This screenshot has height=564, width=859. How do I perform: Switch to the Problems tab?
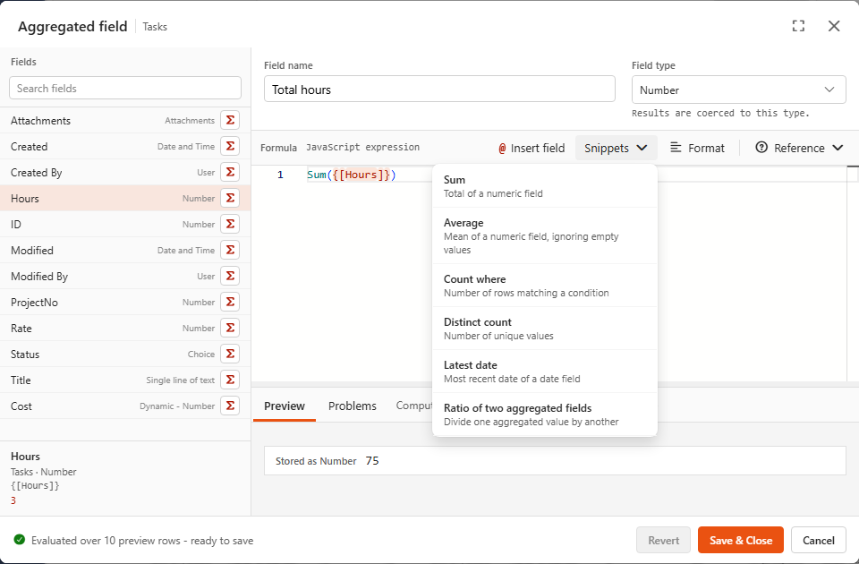click(353, 406)
